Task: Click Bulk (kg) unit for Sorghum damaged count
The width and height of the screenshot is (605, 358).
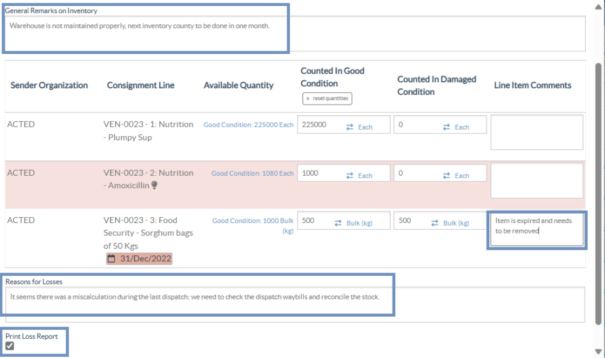Action: click(456, 223)
